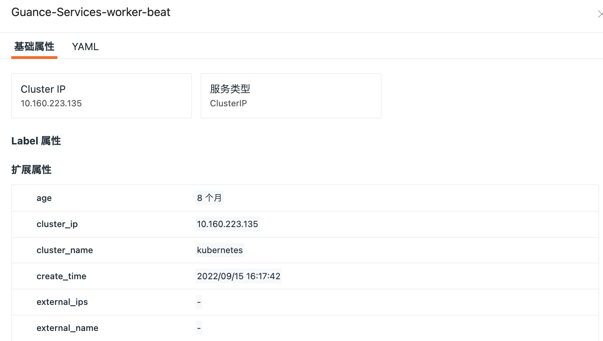The image size is (603, 341).
Task: Click the Cluster IP value 10.160.223.135 in card
Action: [51, 104]
